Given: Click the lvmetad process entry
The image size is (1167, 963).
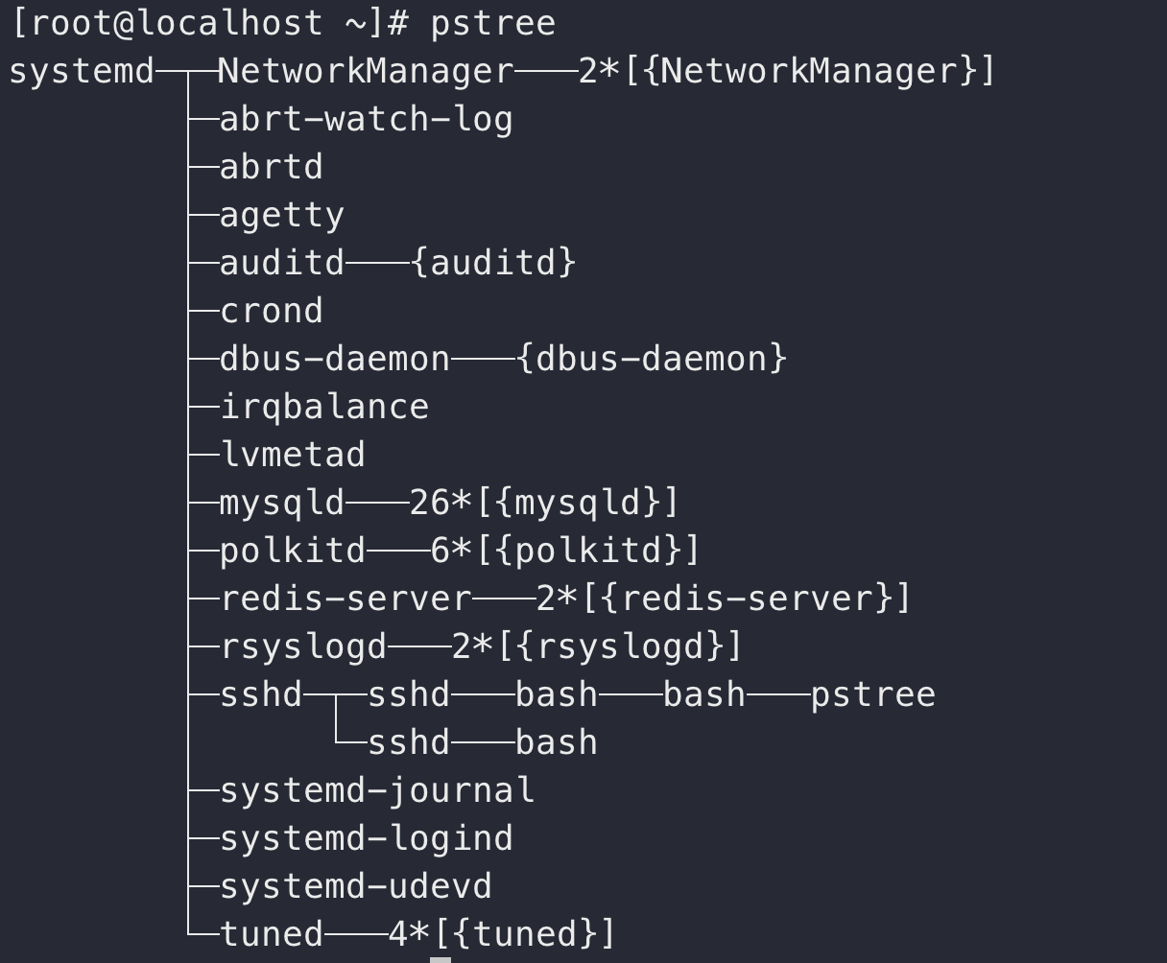Looking at the screenshot, I should (292, 455).
